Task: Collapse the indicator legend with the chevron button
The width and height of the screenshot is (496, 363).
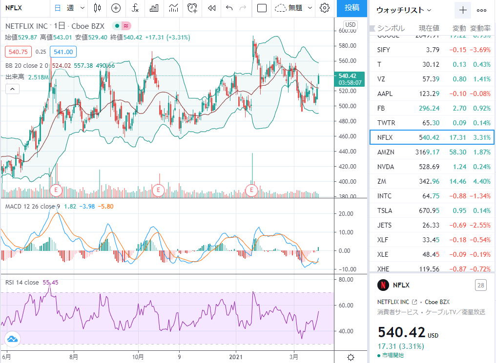Action: [12, 89]
